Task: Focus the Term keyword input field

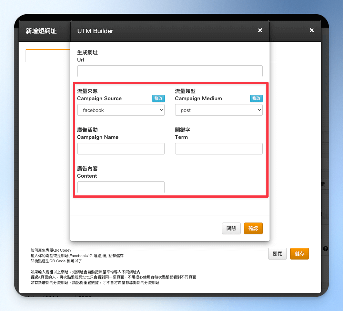Action: pos(219,149)
